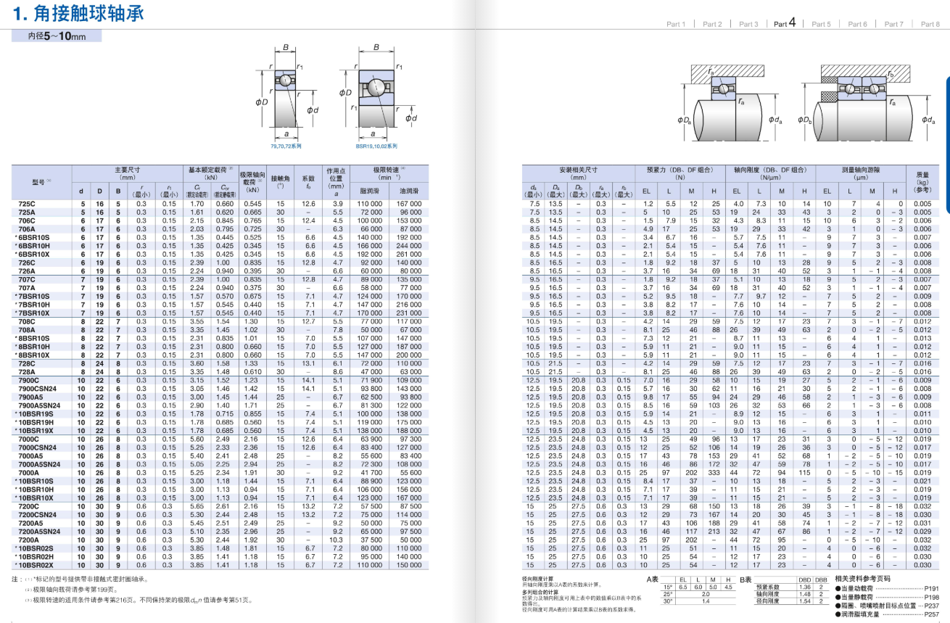Click the 预紧系数 row in B表
The image size is (950, 623).
(790, 587)
